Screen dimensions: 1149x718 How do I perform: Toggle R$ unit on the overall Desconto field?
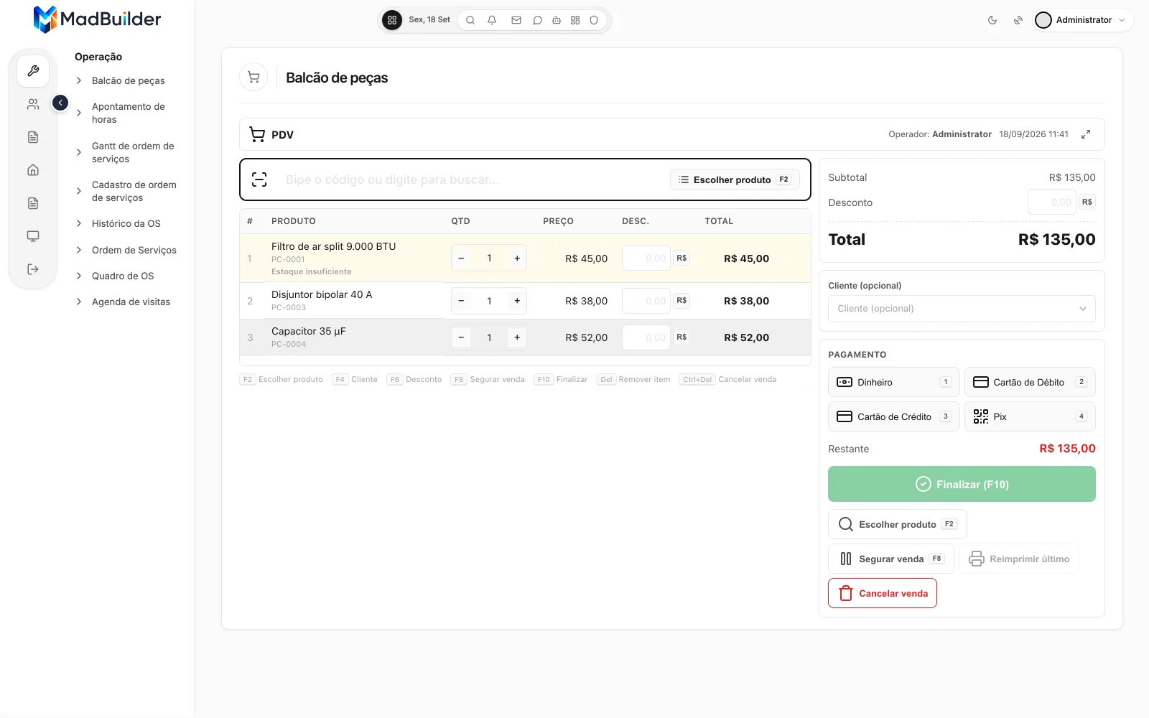point(1087,202)
